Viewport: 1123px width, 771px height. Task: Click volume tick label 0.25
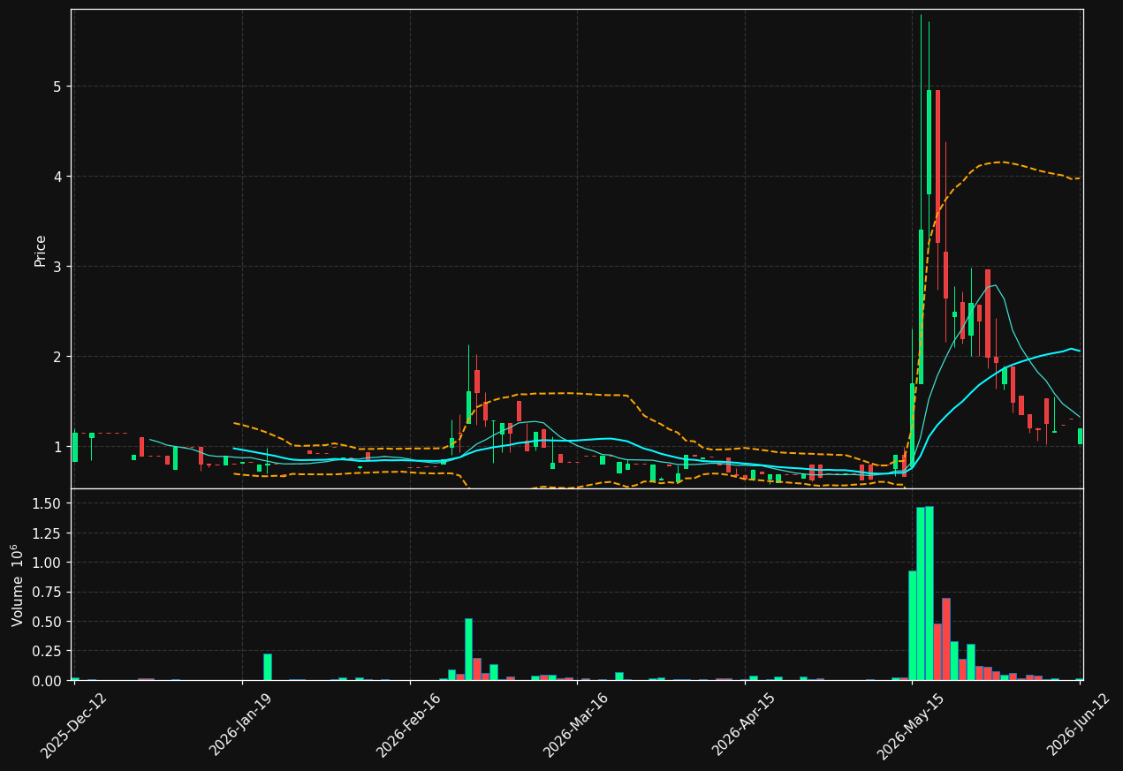click(48, 651)
